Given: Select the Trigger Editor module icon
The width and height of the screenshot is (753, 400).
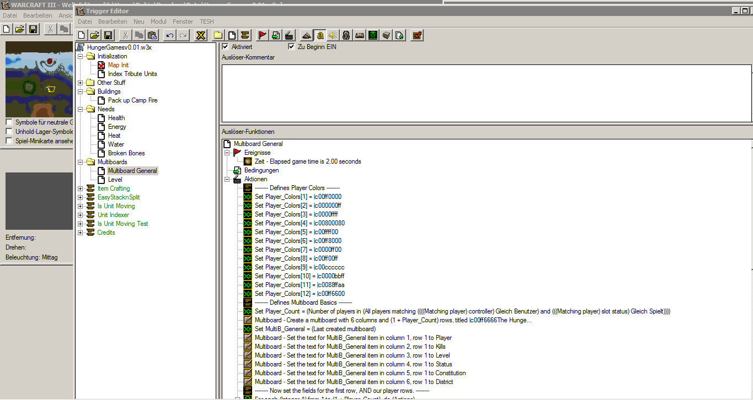Looking at the screenshot, I should click(320, 35).
